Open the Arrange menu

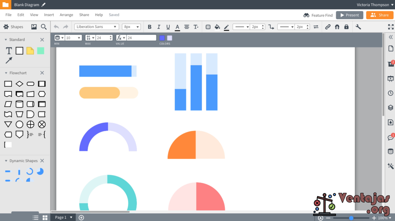click(x=66, y=15)
